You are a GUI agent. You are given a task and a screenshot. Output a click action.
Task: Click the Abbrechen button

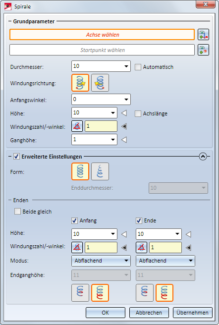[x=149, y=313]
